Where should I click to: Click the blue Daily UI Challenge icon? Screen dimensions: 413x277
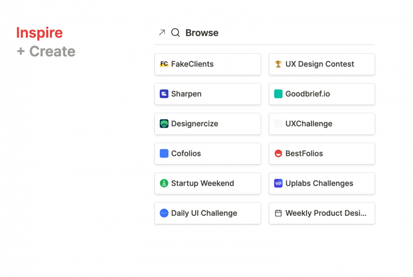point(164,213)
